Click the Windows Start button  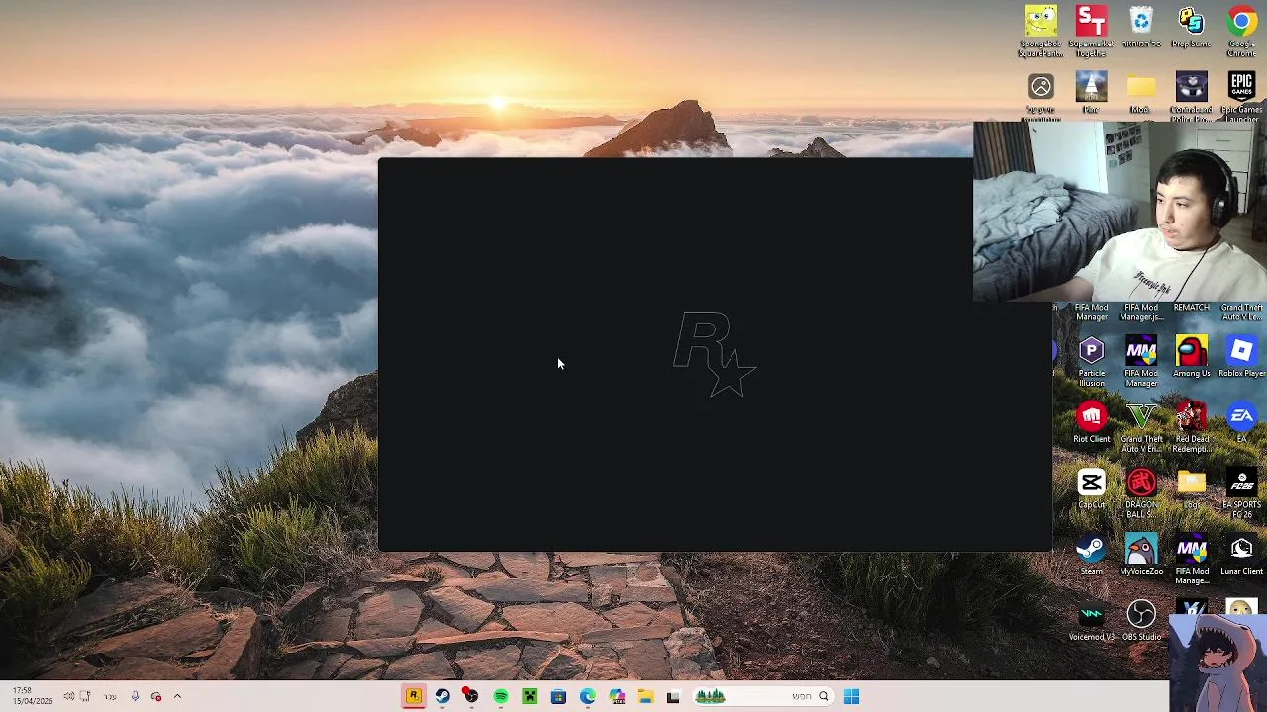point(851,696)
